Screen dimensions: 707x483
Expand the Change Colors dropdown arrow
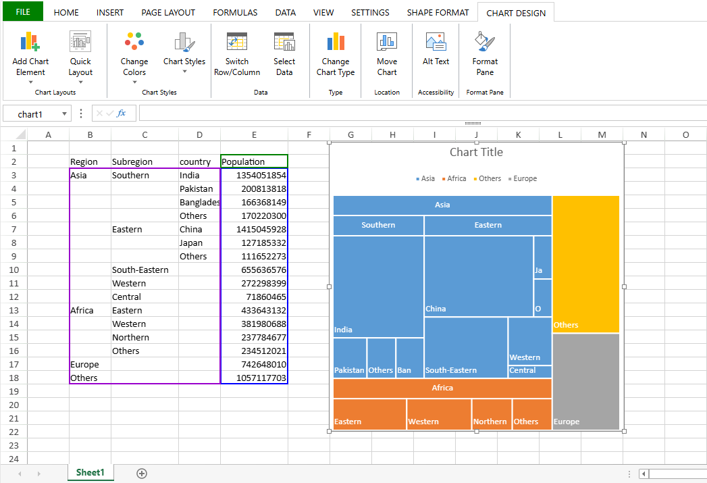[x=134, y=82]
